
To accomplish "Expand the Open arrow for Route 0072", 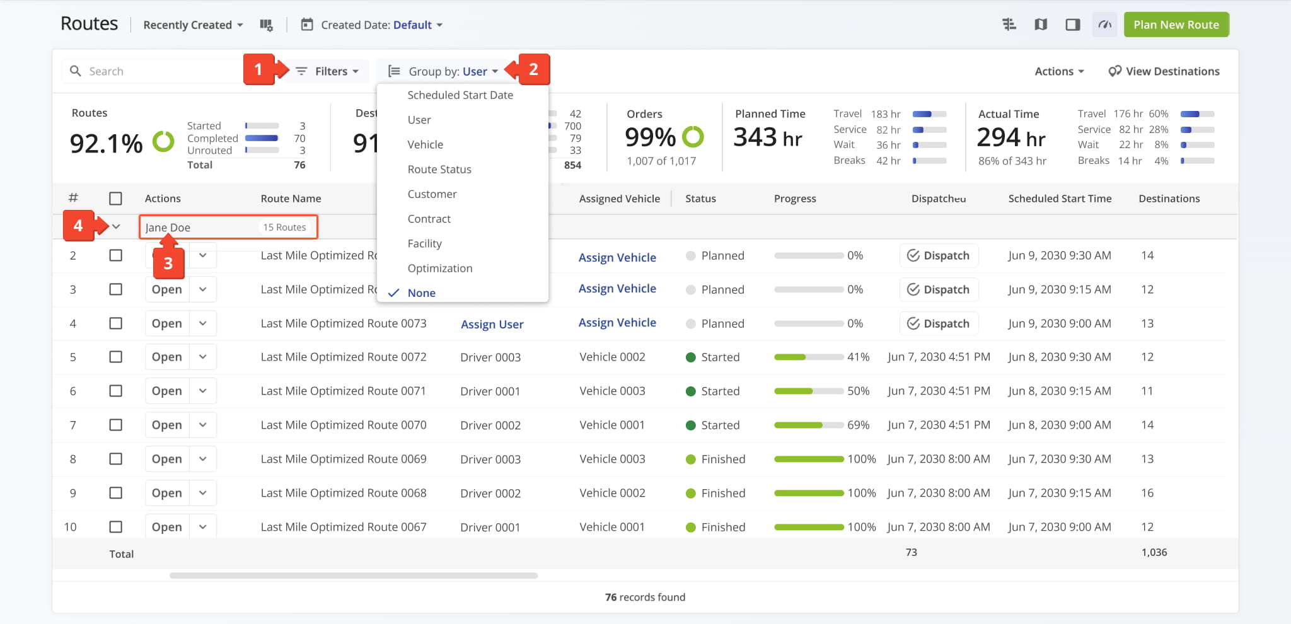I will pos(203,357).
